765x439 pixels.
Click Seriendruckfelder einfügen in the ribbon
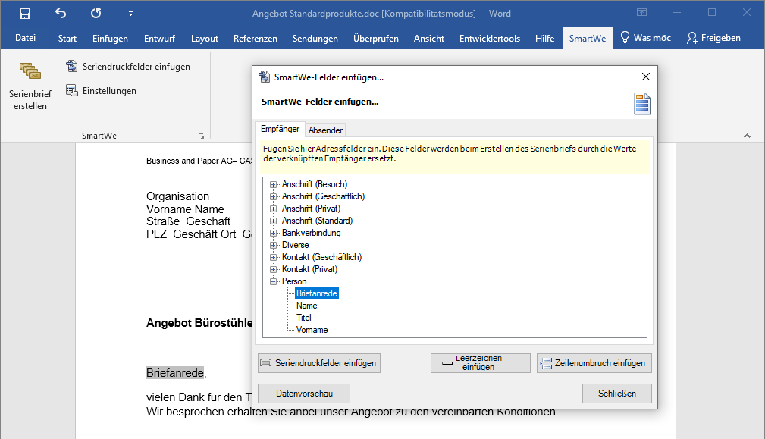[x=127, y=67]
